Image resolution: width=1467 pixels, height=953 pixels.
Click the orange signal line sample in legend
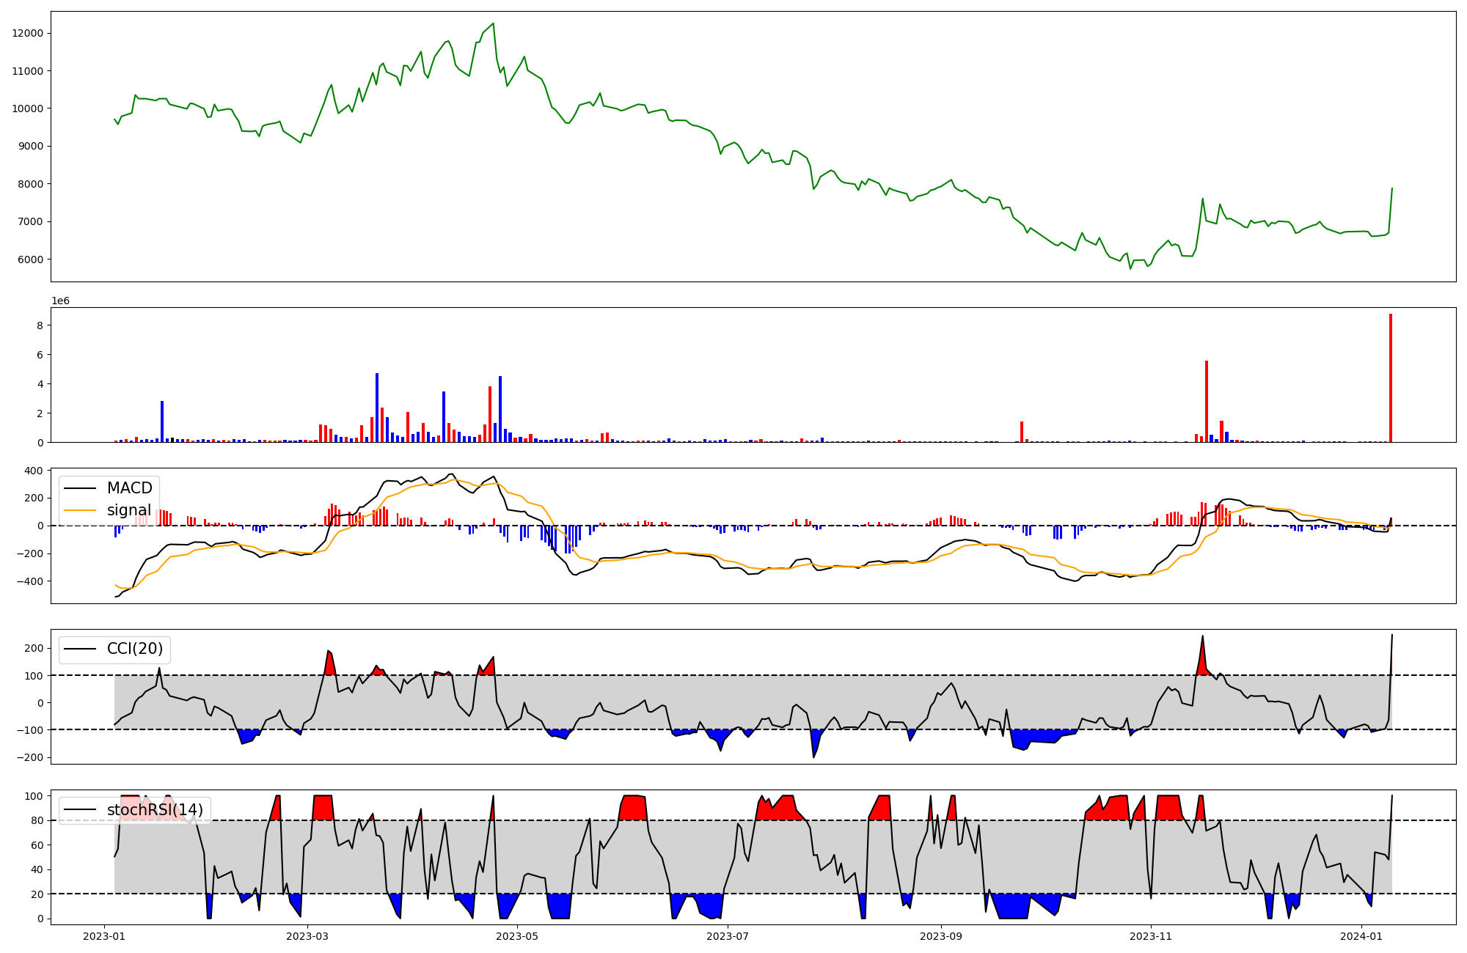pyautogui.click(x=81, y=510)
